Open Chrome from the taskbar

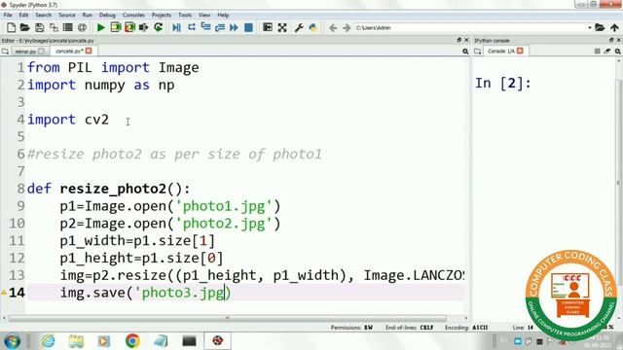132,341
